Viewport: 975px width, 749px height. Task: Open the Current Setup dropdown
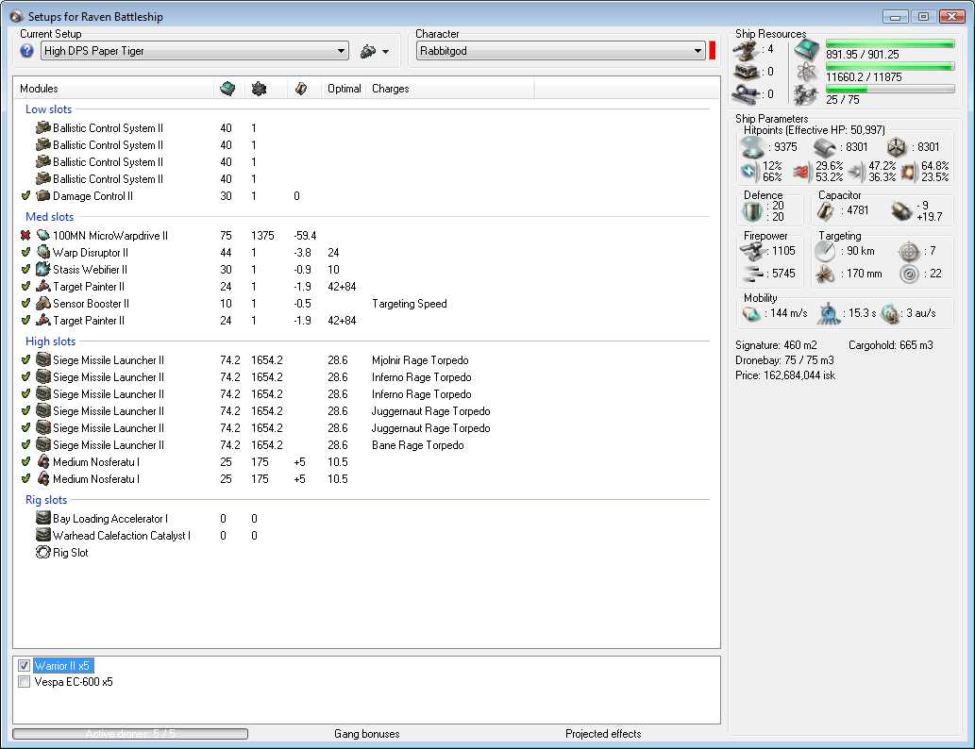coord(194,51)
